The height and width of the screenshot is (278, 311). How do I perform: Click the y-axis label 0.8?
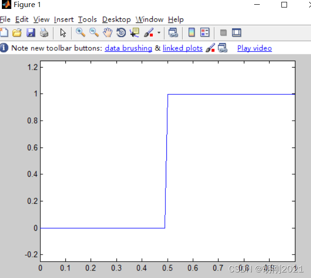(32, 121)
